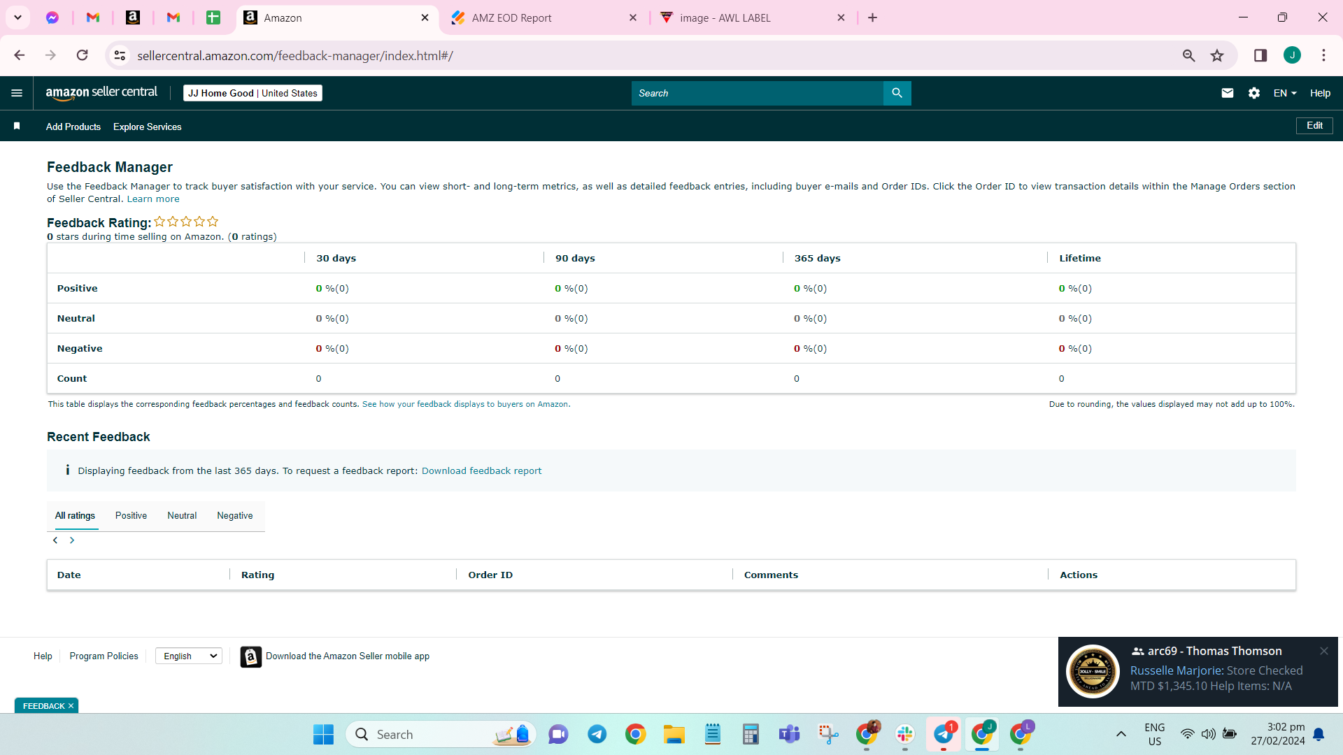Bookmark this page with the star icon
Viewport: 1343px width, 755px height.
pyautogui.click(x=1217, y=55)
